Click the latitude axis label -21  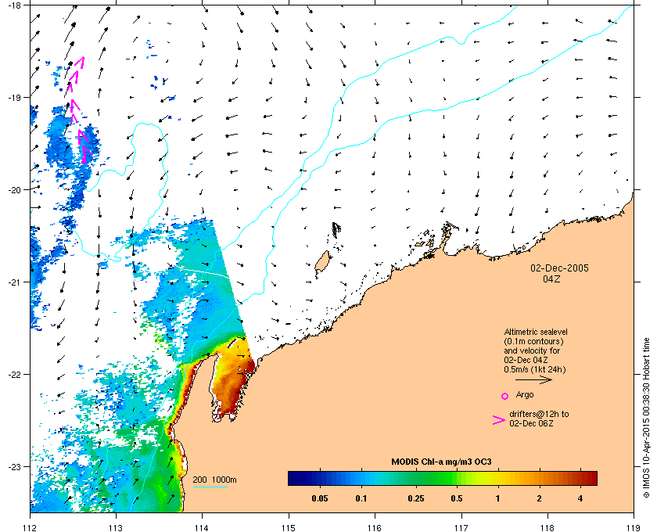coord(14,282)
